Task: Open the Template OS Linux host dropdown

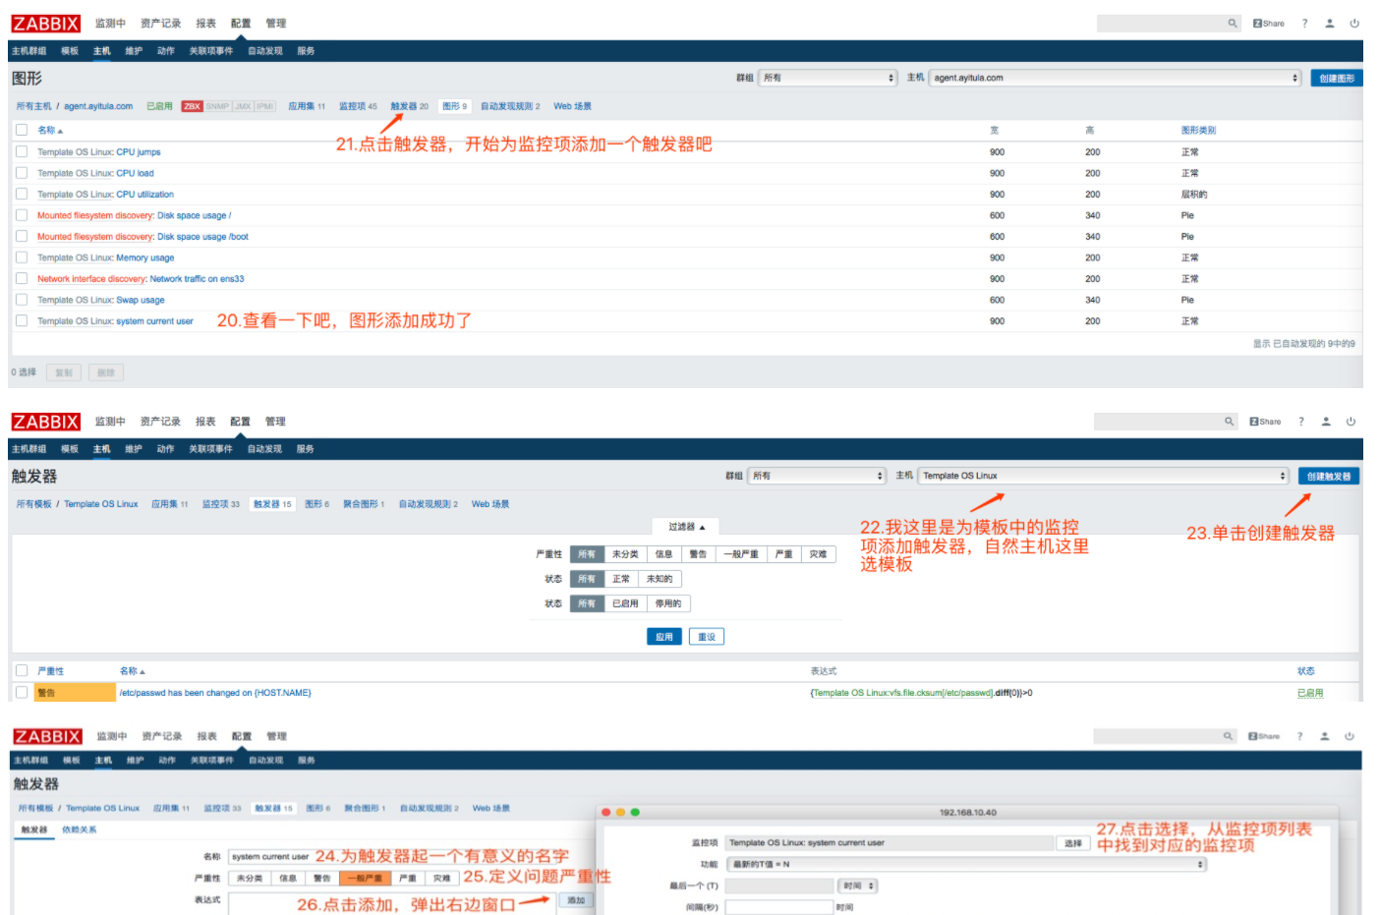Action: (x=1103, y=476)
